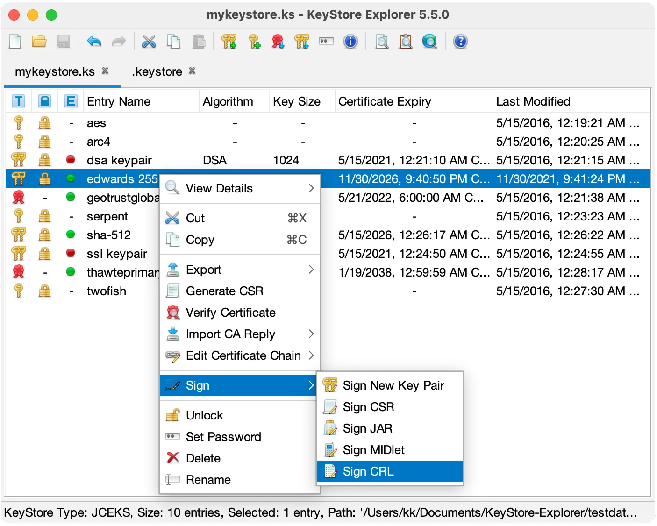657x526 pixels.
Task: Click the Examine SSL globe icon
Action: [429, 42]
